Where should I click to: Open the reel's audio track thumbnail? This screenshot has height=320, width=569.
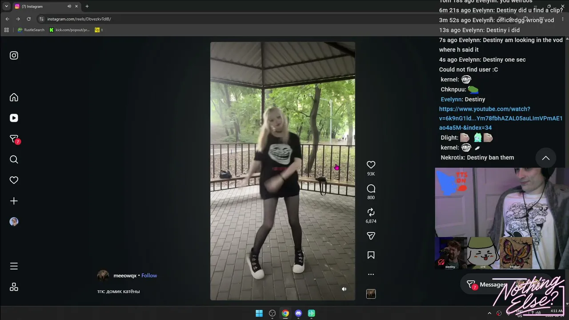point(371,294)
